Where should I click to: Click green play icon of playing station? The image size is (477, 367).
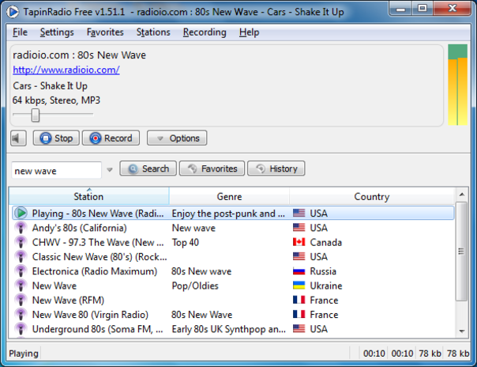21,213
